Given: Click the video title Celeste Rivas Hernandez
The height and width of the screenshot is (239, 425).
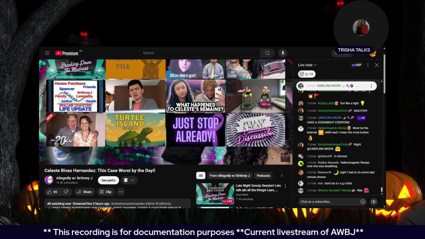Looking at the screenshot, I should coord(100,170).
